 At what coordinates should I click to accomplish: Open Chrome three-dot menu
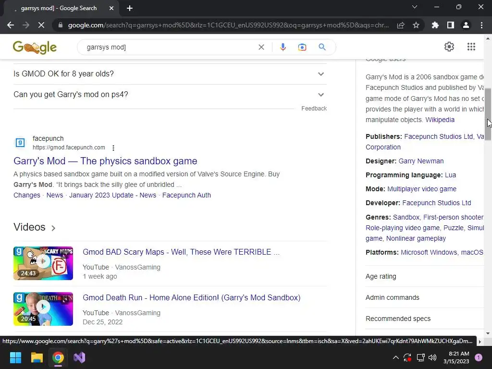point(481,25)
